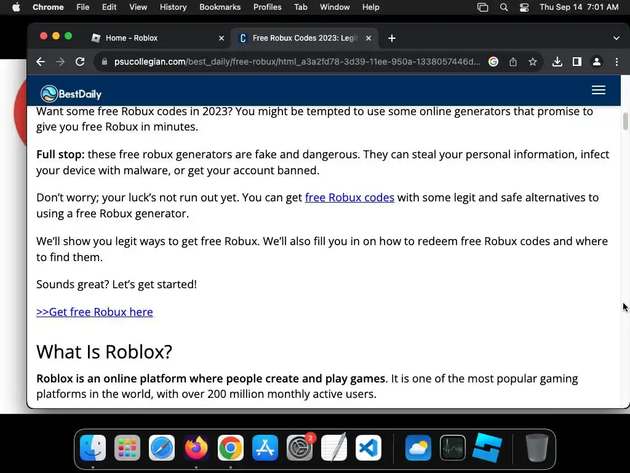
Task: Open the Chrome app menu
Action: [x=48, y=7]
